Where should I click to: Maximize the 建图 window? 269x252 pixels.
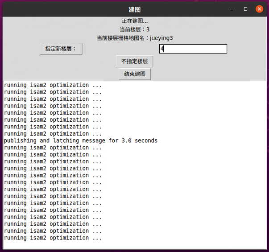coord(245,9)
